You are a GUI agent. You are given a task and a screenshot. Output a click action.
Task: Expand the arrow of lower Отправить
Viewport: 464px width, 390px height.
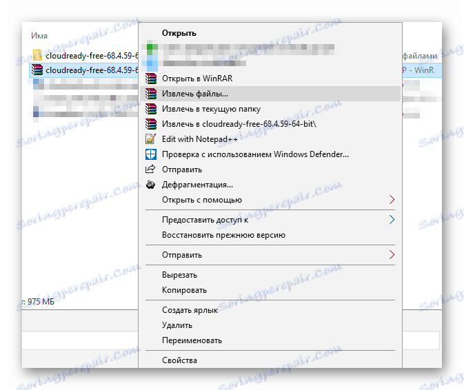point(392,255)
